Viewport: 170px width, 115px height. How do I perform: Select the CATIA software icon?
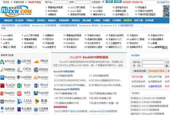(24, 69)
